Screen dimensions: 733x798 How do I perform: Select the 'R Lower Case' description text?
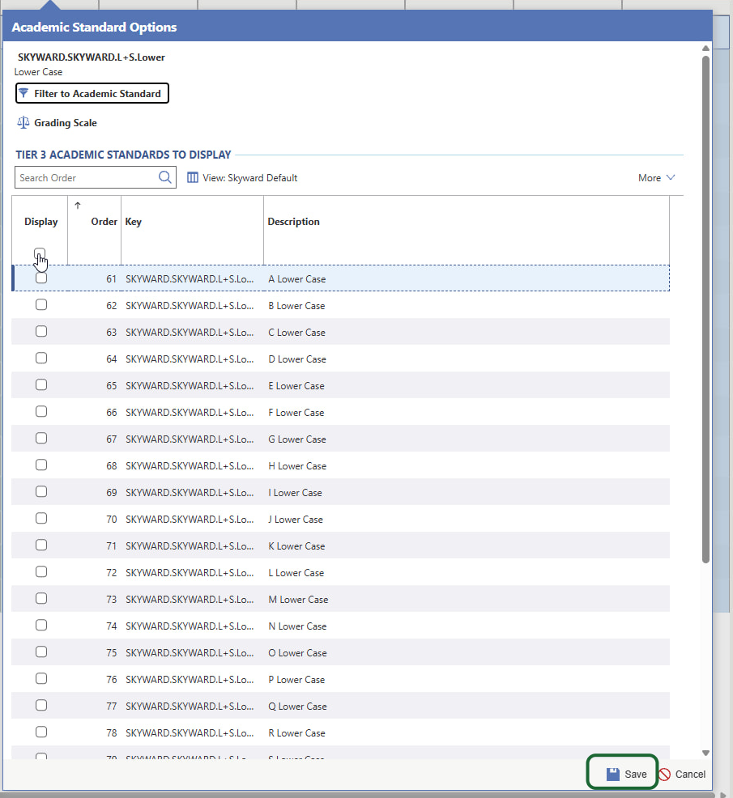click(296, 733)
